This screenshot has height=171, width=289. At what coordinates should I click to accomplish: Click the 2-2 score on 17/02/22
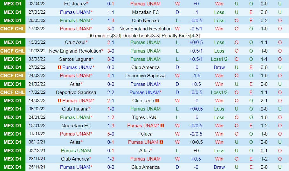click(111, 92)
